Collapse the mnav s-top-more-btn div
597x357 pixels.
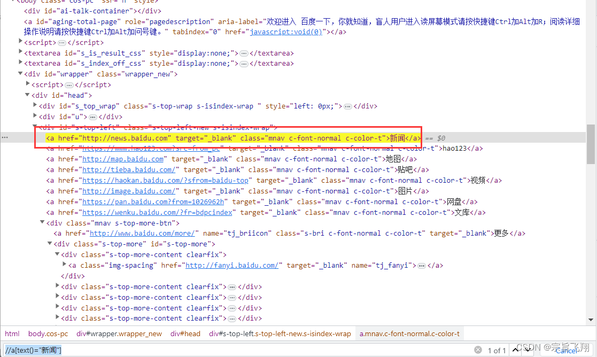[x=42, y=222]
